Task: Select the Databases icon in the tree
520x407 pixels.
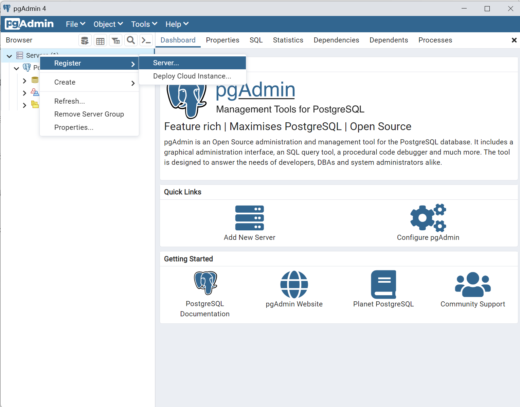Action: pos(35,80)
